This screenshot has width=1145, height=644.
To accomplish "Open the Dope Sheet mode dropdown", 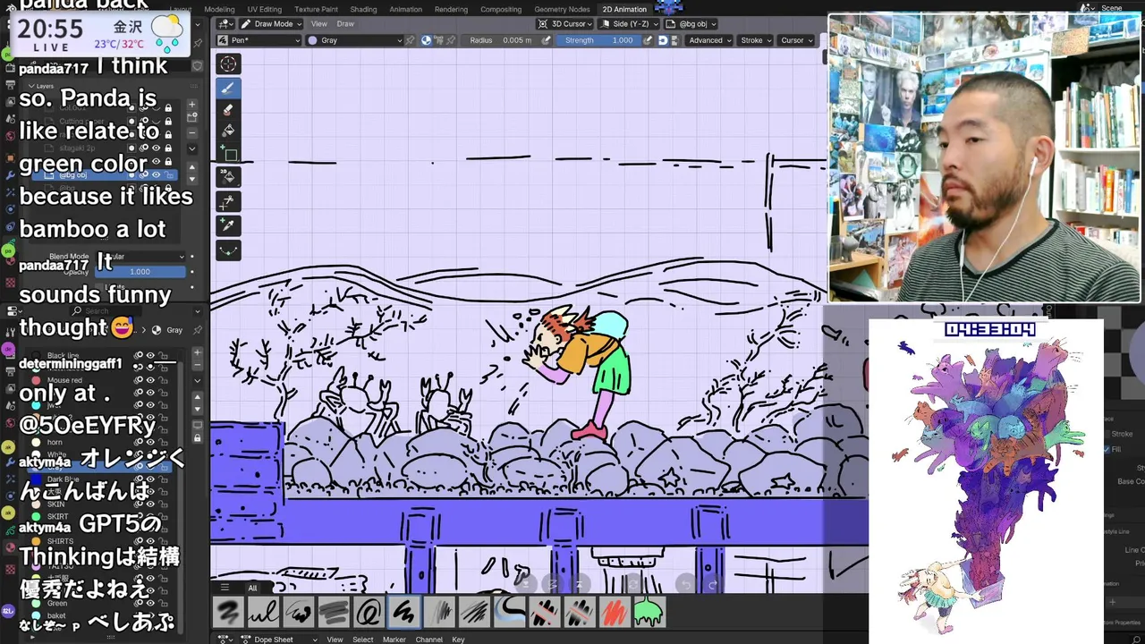I will coord(278,640).
